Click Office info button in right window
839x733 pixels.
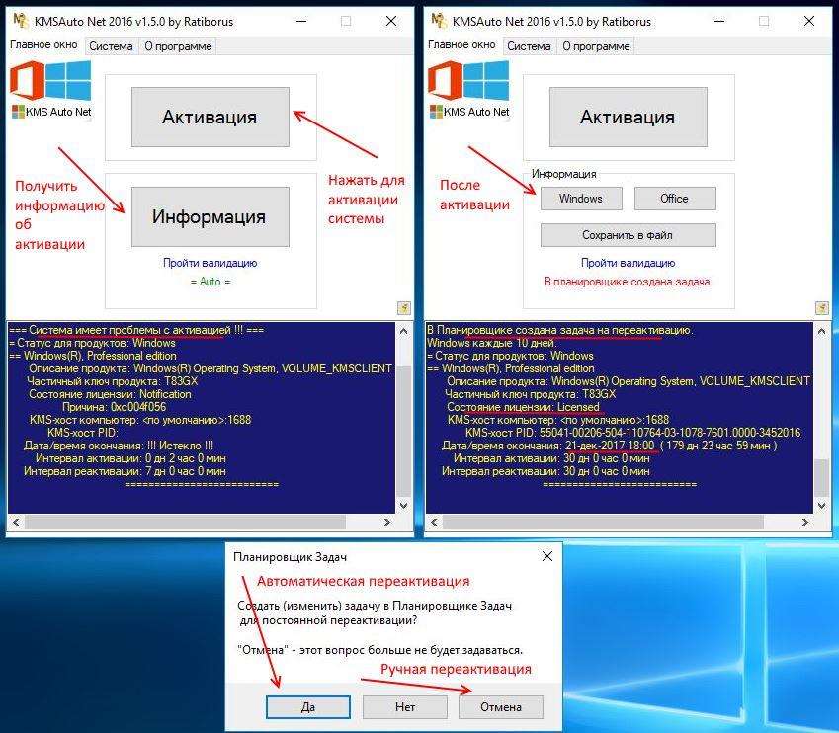[675, 199]
